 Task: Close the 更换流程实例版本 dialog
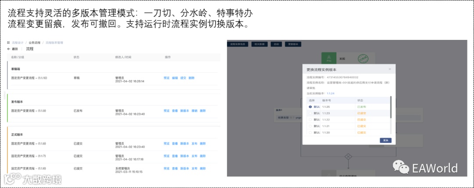(390, 69)
